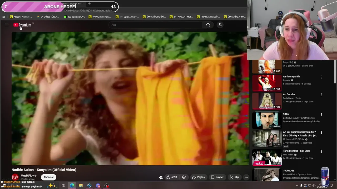Click Tarık Mengüç - Şak Şuka title
This screenshot has width=337, height=189.
(x=296, y=151)
